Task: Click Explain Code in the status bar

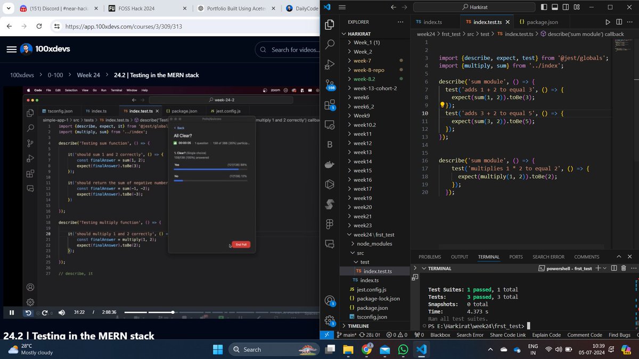Action: tap(546, 335)
